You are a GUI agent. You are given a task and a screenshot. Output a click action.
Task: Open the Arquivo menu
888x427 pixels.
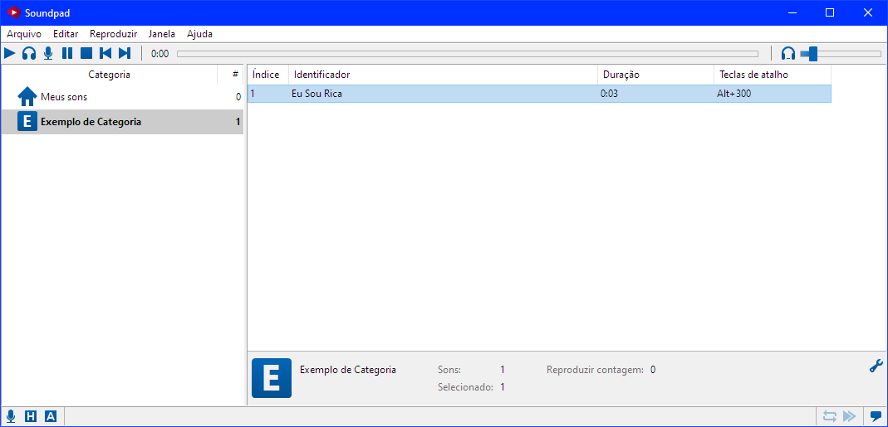(24, 34)
